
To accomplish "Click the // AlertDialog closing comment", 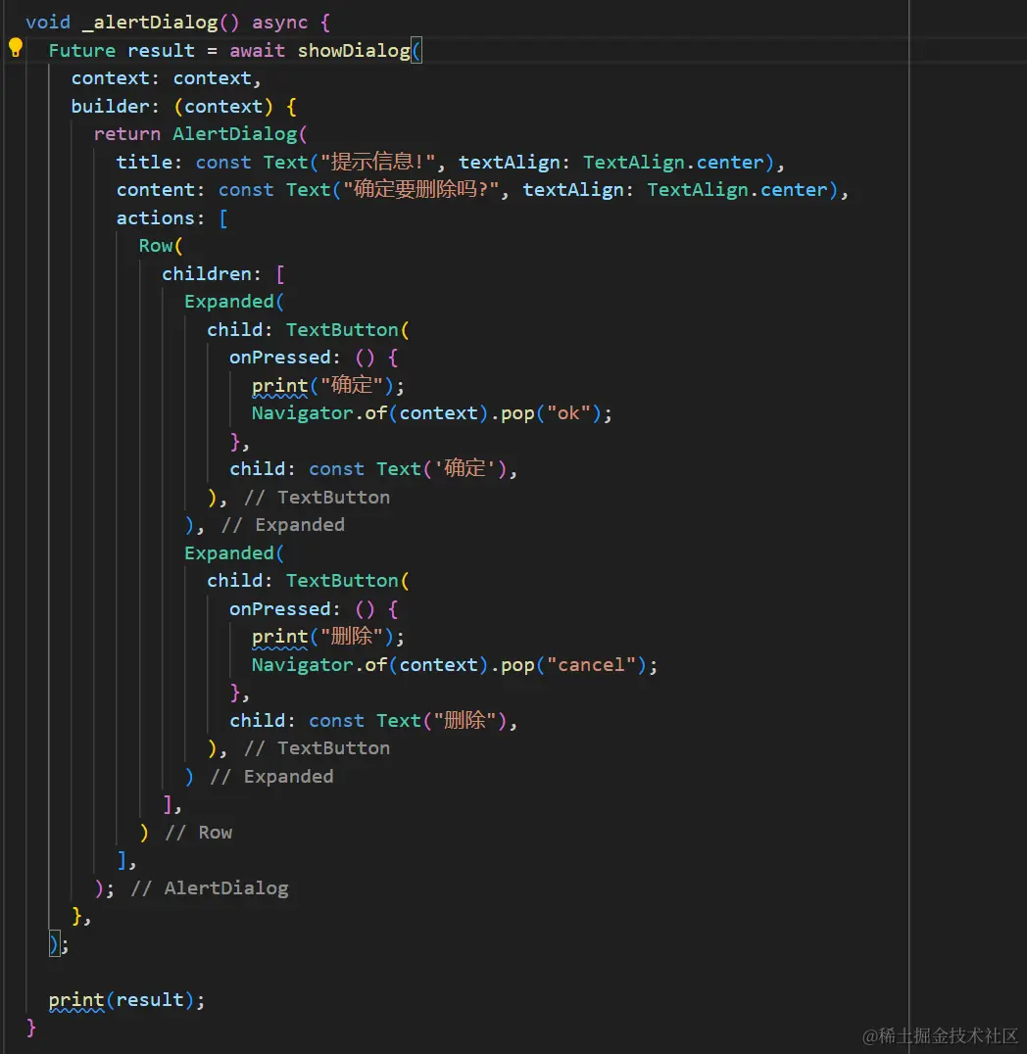I will 209,888.
